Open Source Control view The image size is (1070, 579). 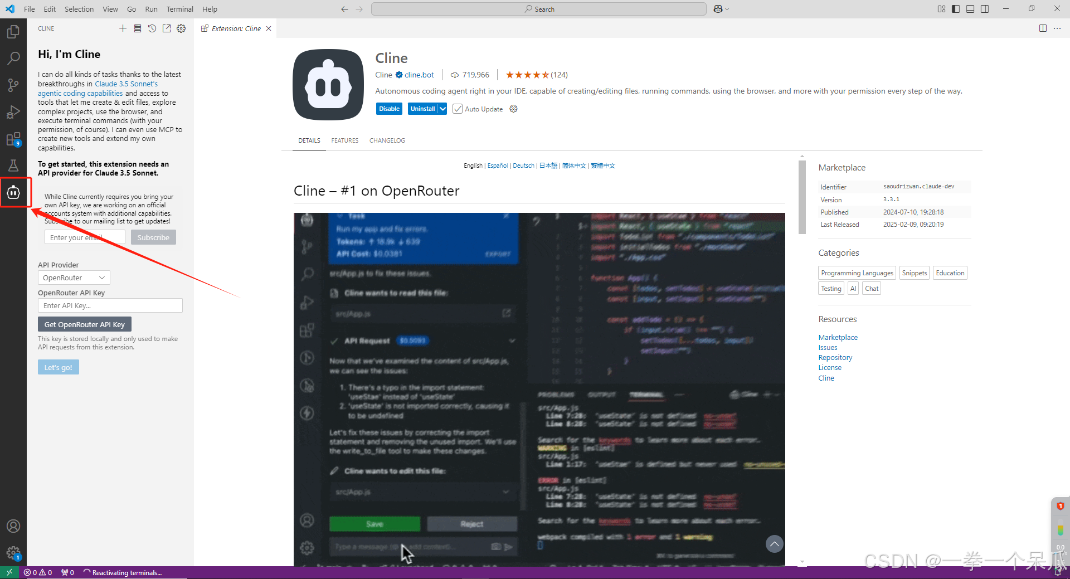click(13, 85)
